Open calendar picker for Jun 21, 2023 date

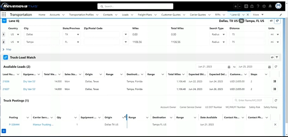point(229,67)
